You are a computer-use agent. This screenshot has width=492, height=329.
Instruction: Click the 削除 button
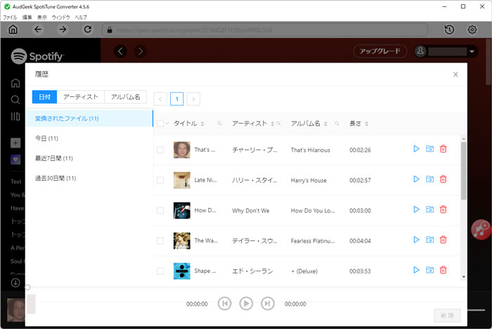[x=448, y=316]
